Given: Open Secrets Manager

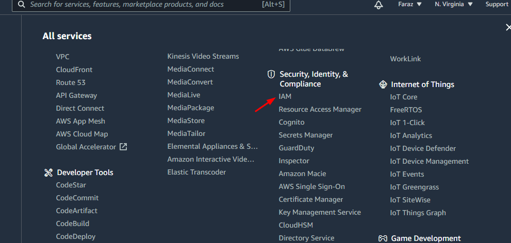Looking at the screenshot, I should click(306, 135).
